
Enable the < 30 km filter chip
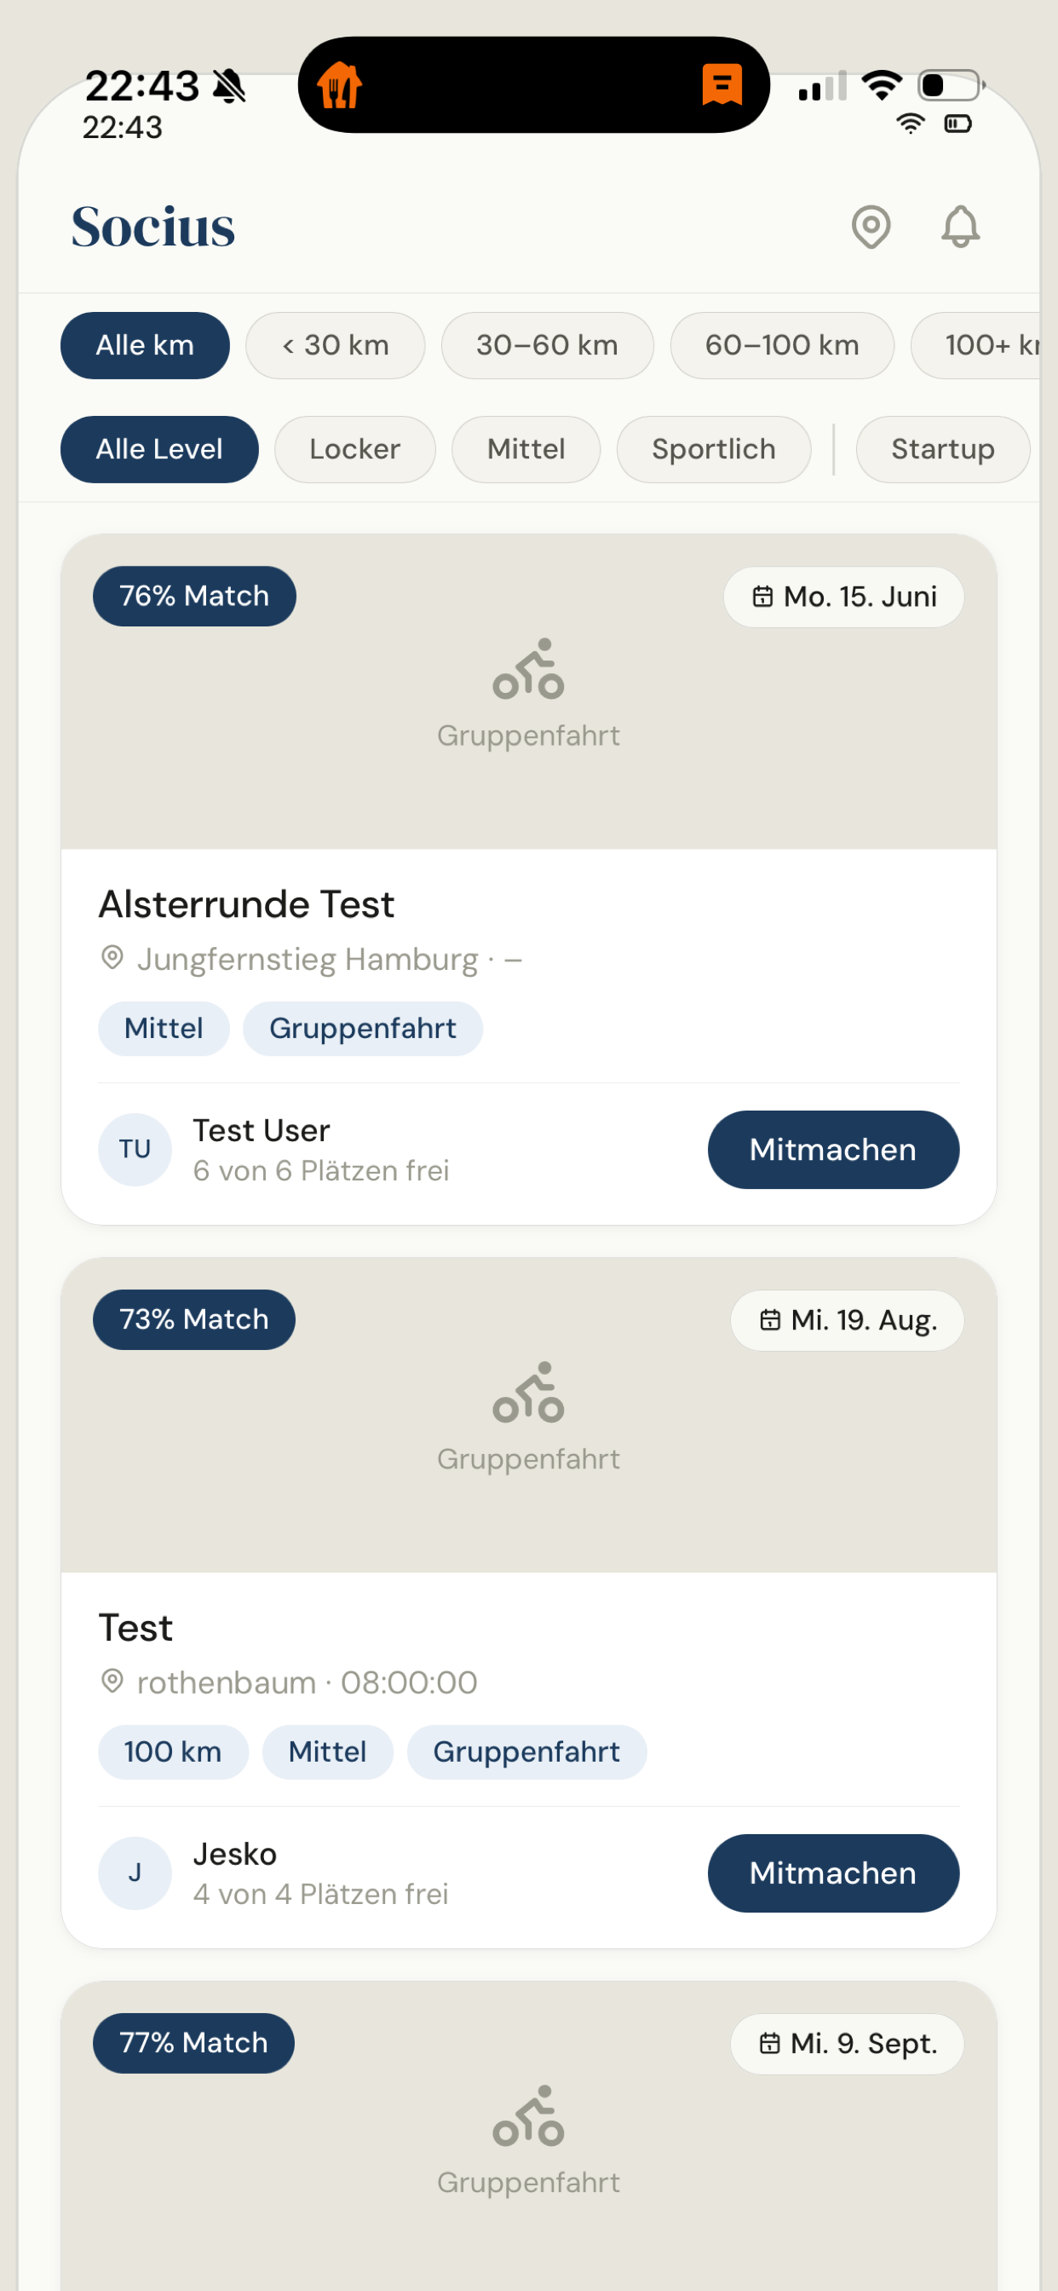[335, 345]
